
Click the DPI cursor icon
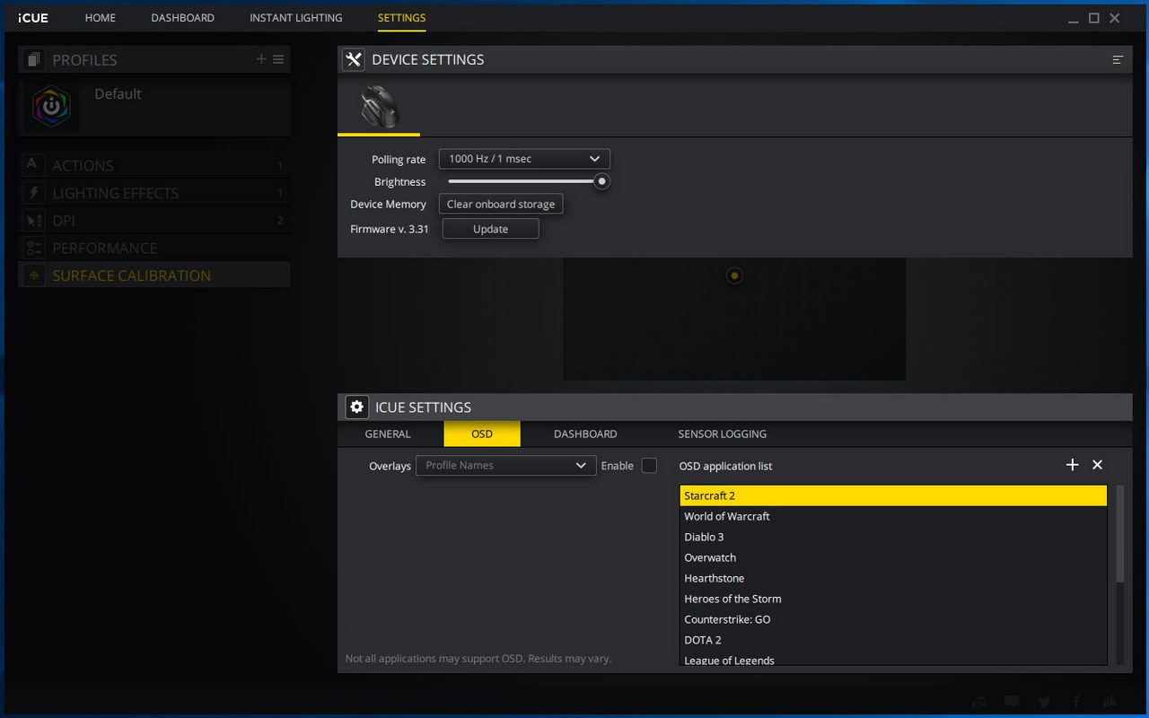pyautogui.click(x=32, y=221)
